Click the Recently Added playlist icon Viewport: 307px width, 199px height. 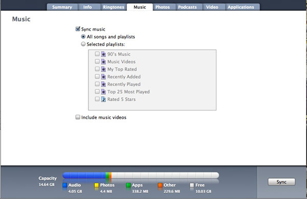[x=103, y=77]
